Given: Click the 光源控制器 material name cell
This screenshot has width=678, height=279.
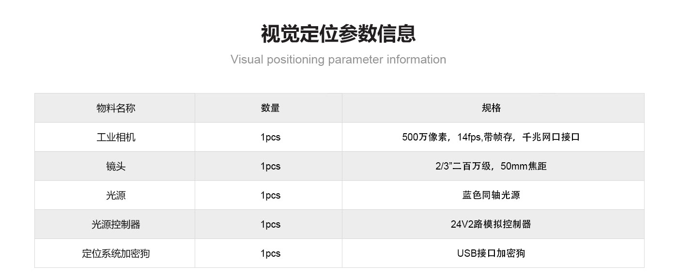Looking at the screenshot, I should [x=116, y=224].
